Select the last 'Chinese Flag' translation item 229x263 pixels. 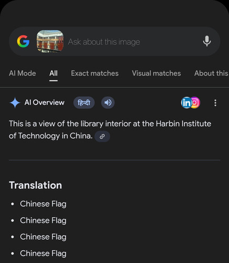[x=43, y=254]
